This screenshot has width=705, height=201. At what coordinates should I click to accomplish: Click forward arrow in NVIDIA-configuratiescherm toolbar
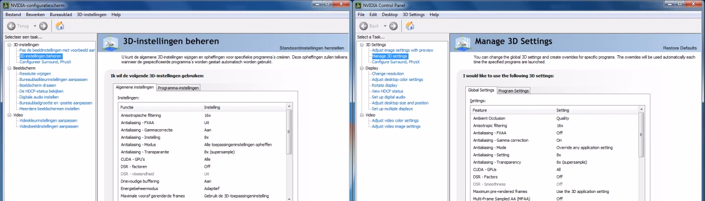[43, 26]
